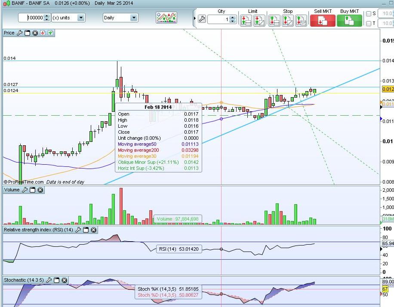This screenshot has width=394, height=307.
Task: Click the first Limit order icon
Action: point(246,21)
